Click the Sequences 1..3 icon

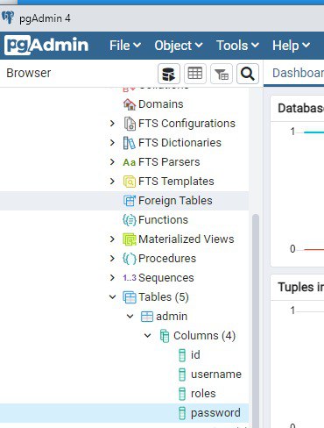click(130, 278)
